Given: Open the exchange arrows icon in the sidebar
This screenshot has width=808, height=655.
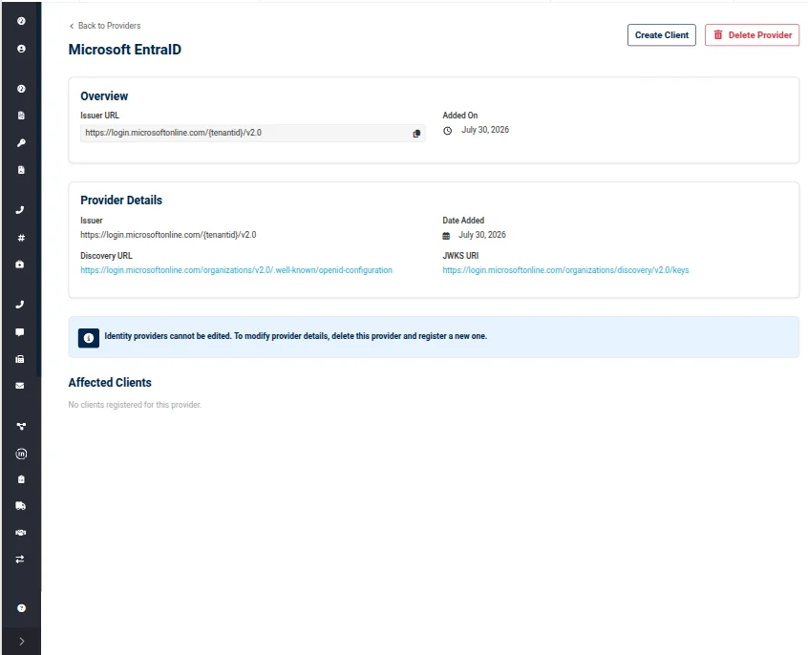Looking at the screenshot, I should point(20,560).
